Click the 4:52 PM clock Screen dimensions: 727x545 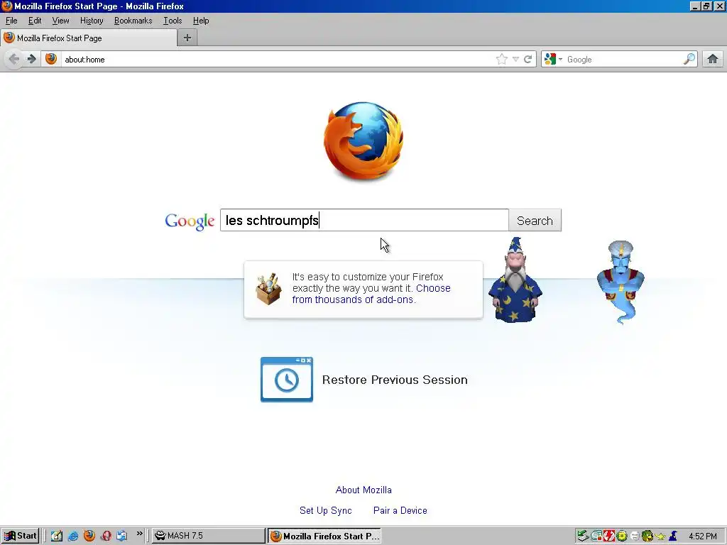pyautogui.click(x=703, y=536)
